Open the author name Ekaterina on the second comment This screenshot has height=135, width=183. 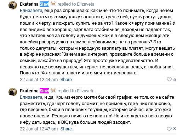[29, 91]
